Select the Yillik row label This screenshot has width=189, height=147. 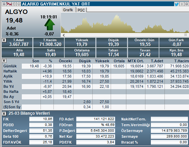8,81
